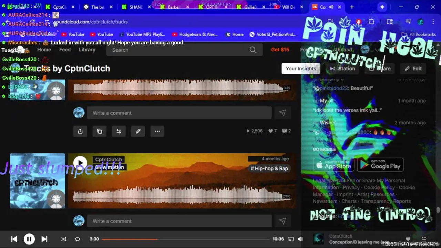Viewport: 441px width, 248px height.
Task: Mute the SoundCloud tab audio icon
Action: coord(331,7)
